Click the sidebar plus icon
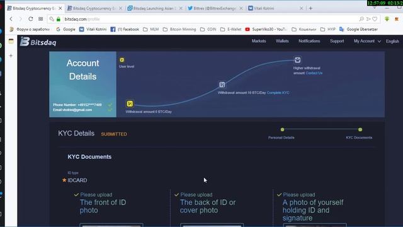Viewport: 403px width, 227px height. pyautogui.click(x=11, y=55)
